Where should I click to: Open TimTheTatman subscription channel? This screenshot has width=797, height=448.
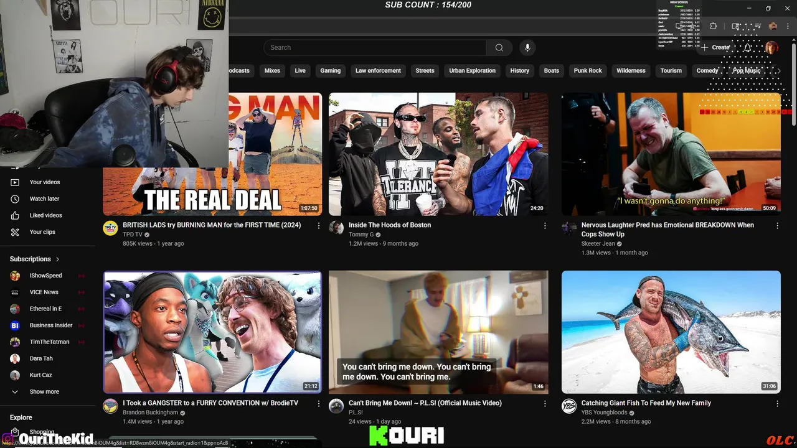pos(49,342)
